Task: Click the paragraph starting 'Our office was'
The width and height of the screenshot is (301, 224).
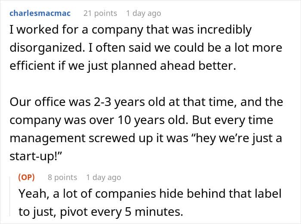Action: point(146,129)
